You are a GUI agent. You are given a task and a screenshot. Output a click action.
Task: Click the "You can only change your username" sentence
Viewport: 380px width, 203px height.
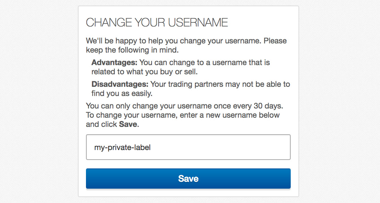click(148, 106)
